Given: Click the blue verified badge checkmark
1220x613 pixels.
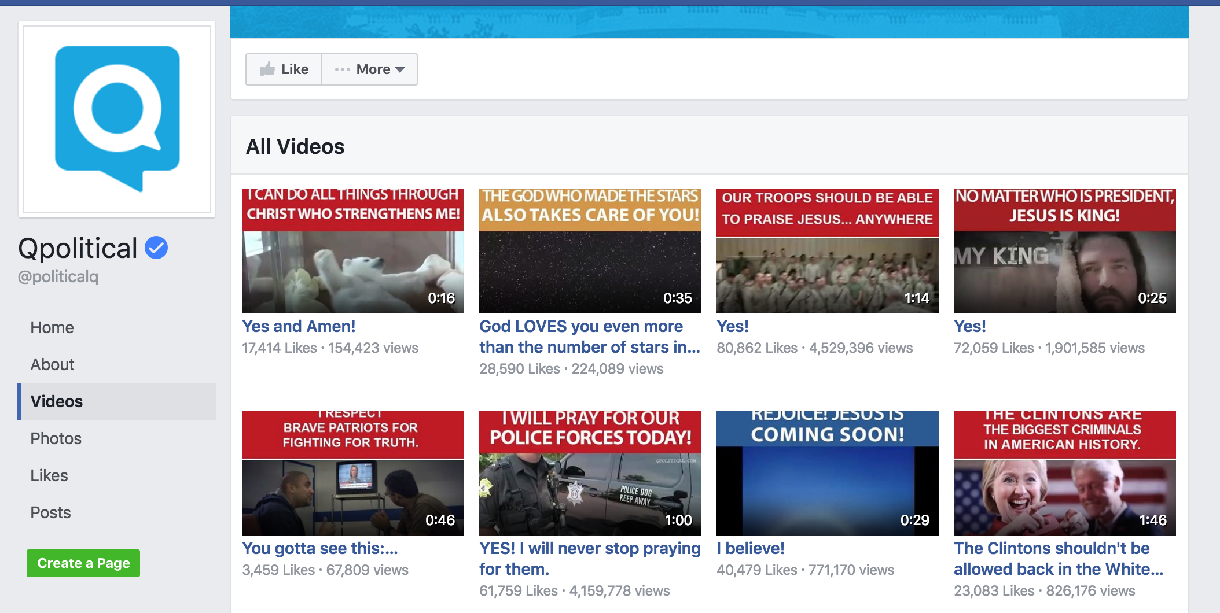Looking at the screenshot, I should pyautogui.click(x=156, y=248).
